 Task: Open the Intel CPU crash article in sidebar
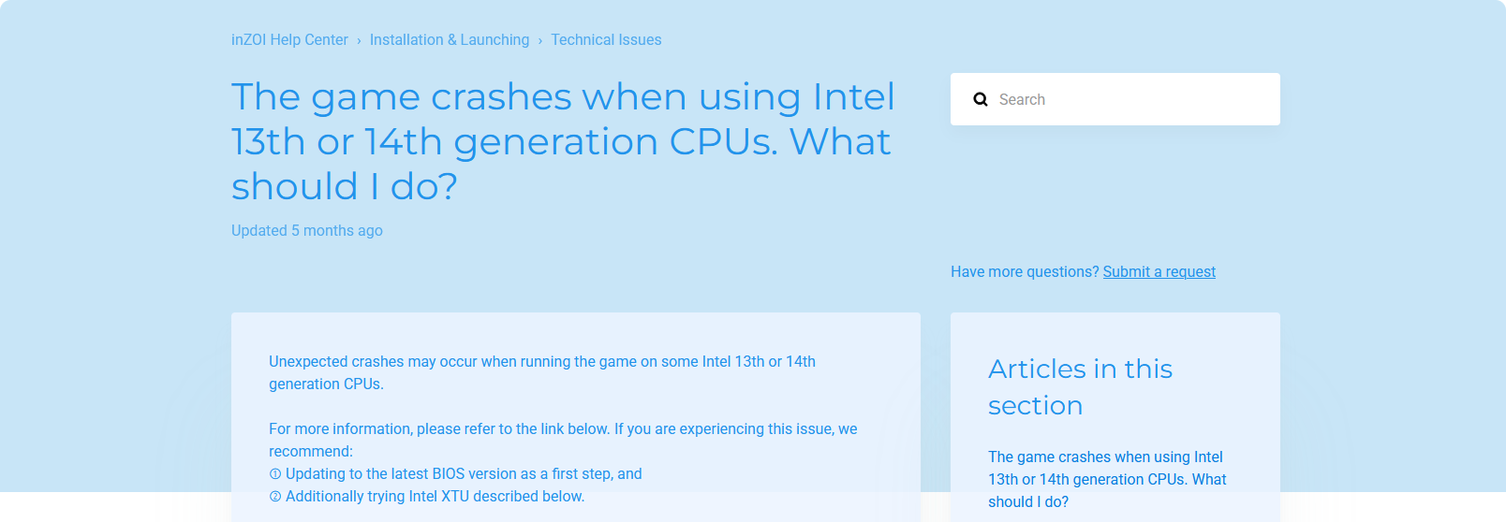[x=1106, y=479]
